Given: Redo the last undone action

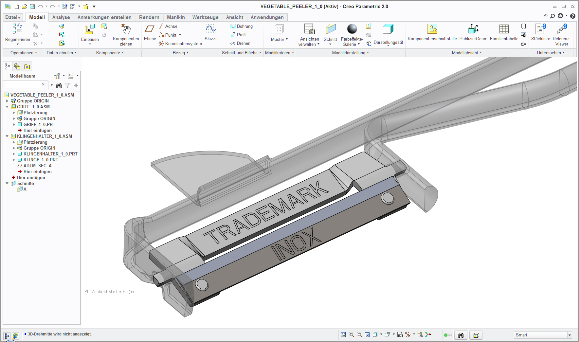Looking at the screenshot, I should (x=52, y=7).
